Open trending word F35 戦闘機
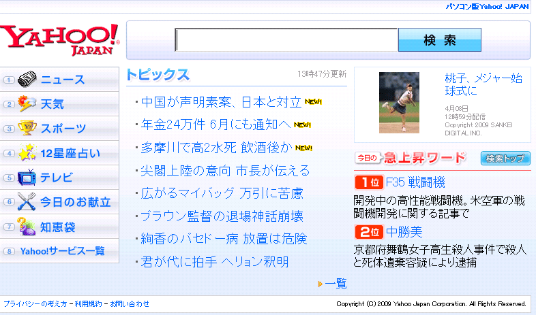 point(415,182)
